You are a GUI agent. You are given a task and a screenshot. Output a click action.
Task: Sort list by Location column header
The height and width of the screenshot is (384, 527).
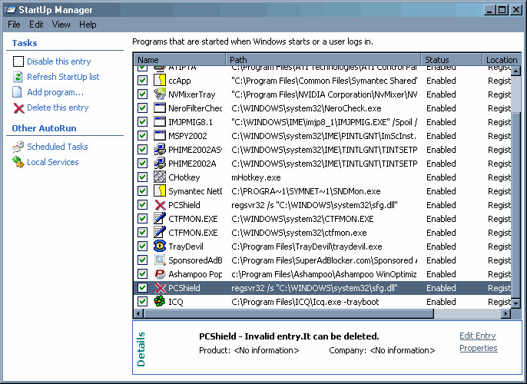pyautogui.click(x=502, y=60)
